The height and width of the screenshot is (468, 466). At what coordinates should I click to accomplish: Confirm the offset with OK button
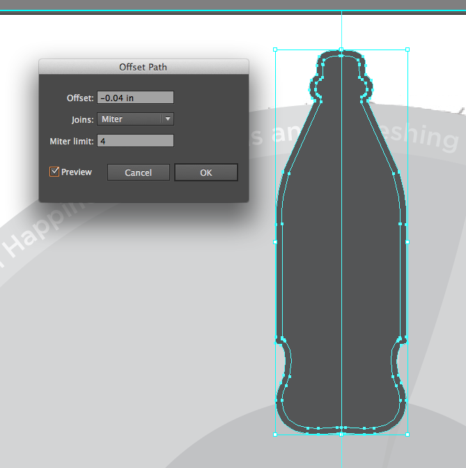tap(206, 172)
